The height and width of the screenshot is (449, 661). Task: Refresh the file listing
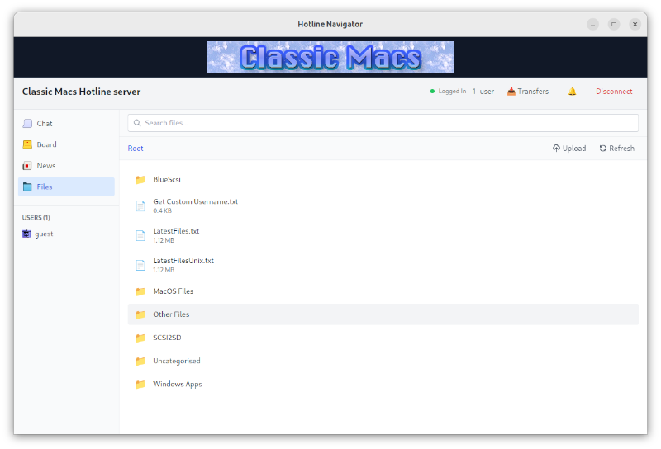click(x=616, y=149)
